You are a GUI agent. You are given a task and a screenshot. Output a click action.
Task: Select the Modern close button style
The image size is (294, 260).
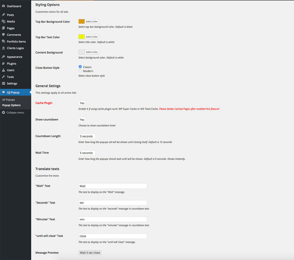(80, 71)
